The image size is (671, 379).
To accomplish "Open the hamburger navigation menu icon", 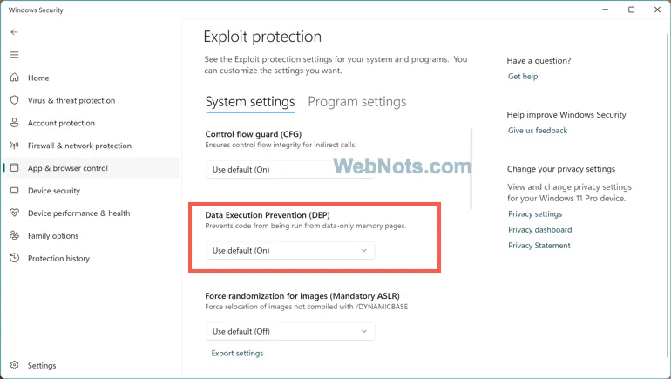I will (14, 55).
